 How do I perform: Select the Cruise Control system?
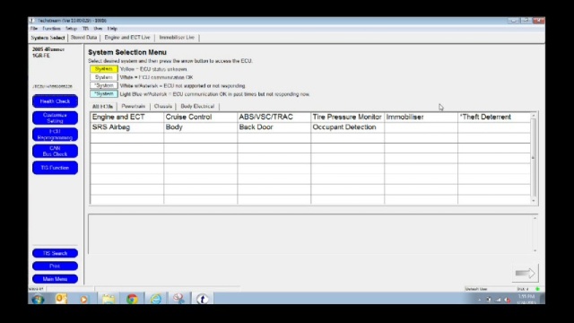pyautogui.click(x=201, y=118)
